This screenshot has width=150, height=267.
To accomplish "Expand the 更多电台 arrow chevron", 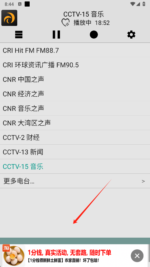I will 143,181.
